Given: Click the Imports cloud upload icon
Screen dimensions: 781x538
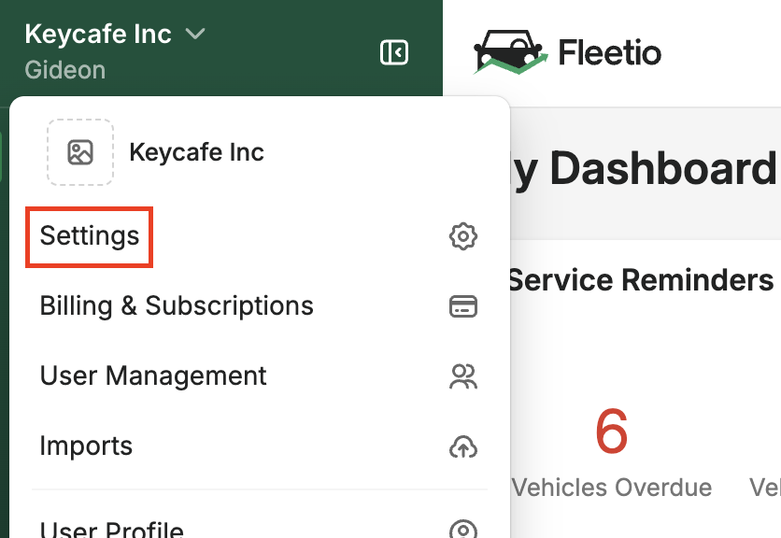Looking at the screenshot, I should point(463,446).
